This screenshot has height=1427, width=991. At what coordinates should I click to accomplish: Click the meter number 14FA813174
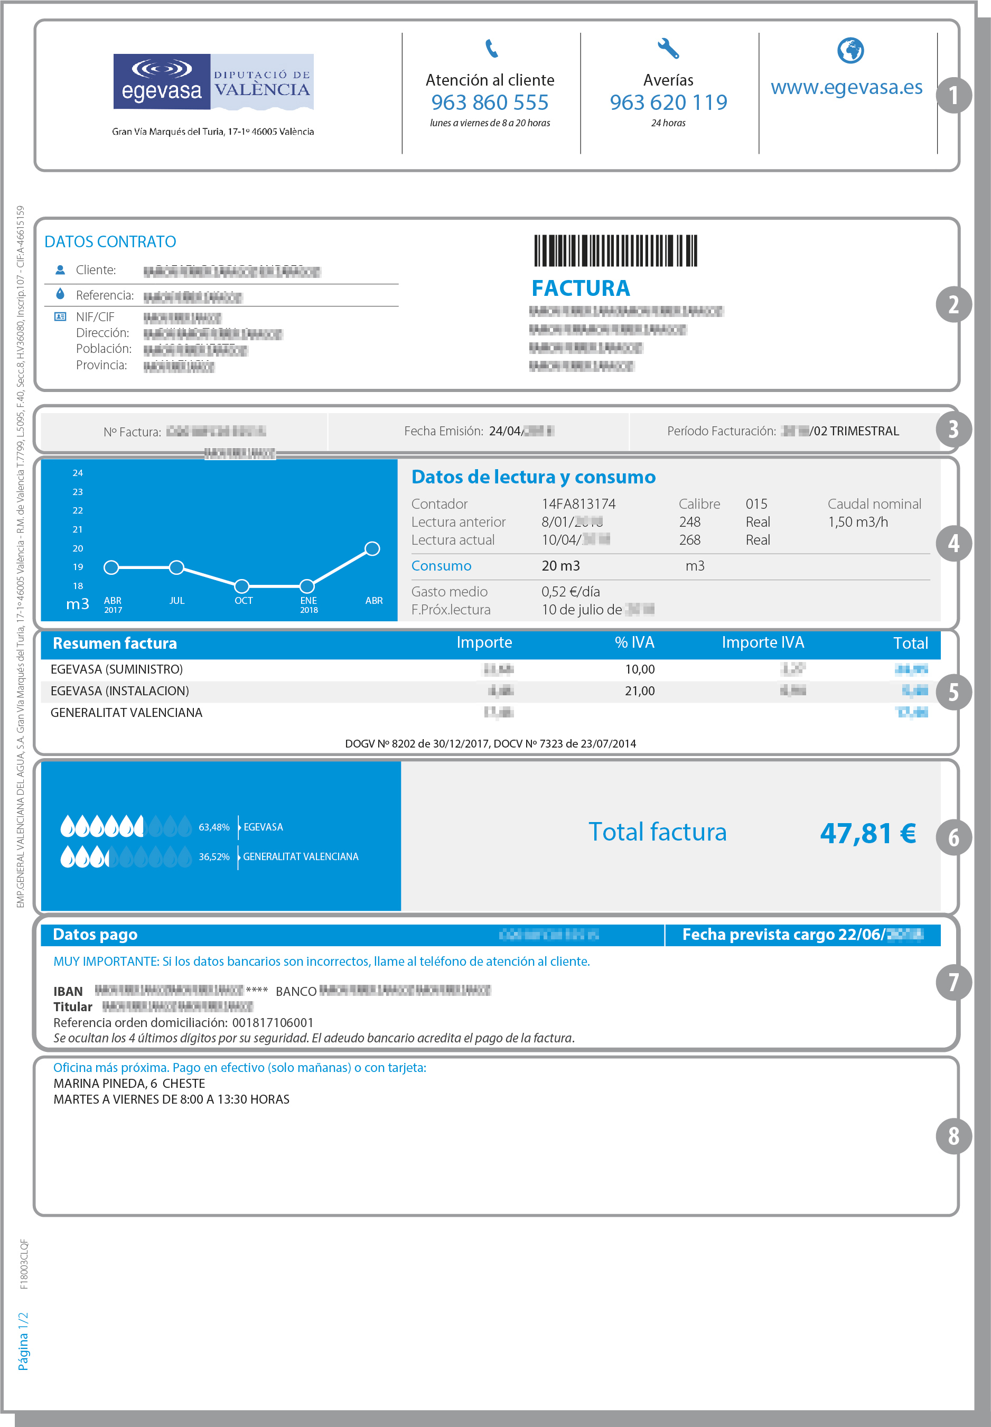pyautogui.click(x=578, y=503)
